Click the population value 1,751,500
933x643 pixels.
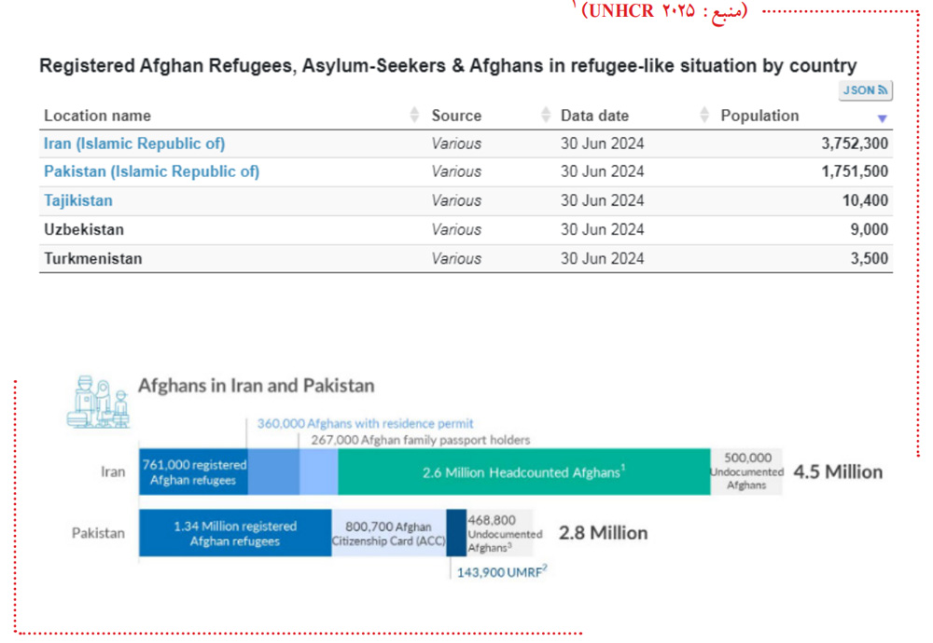(855, 171)
